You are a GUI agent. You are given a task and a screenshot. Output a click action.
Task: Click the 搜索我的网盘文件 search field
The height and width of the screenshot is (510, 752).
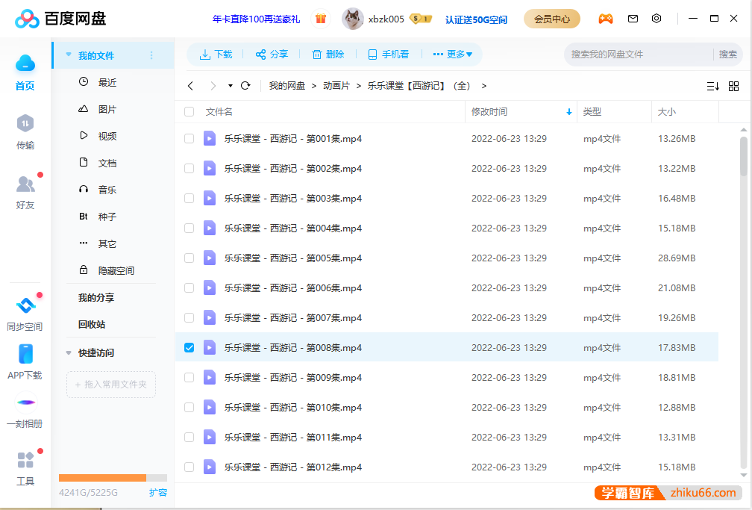[x=639, y=55]
